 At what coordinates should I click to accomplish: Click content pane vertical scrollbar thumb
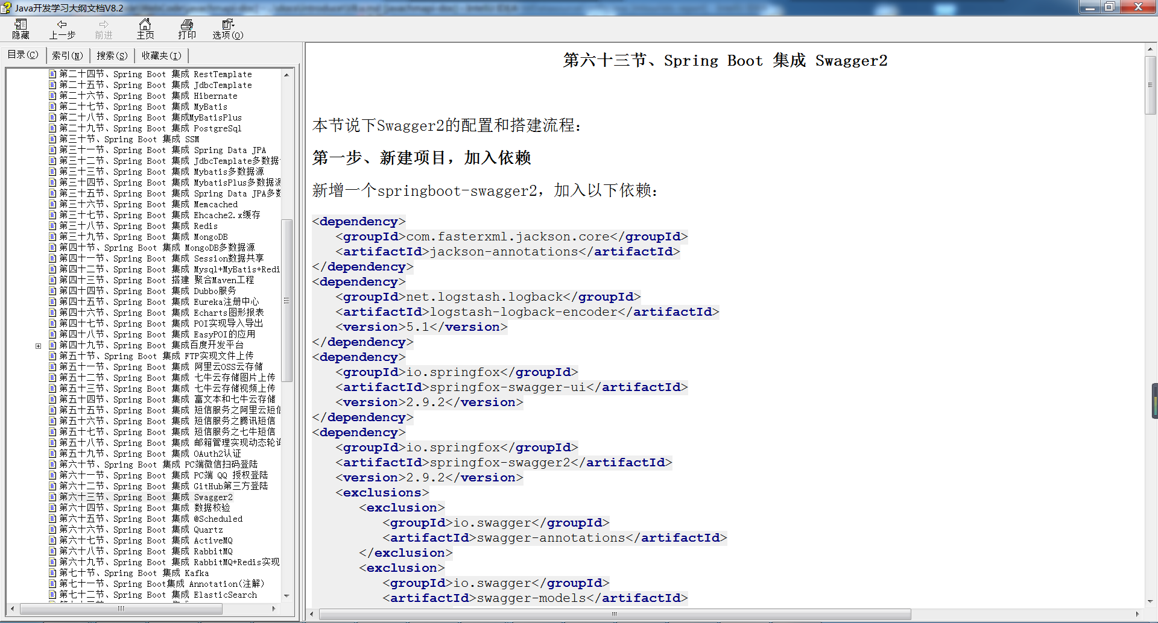(1150, 85)
